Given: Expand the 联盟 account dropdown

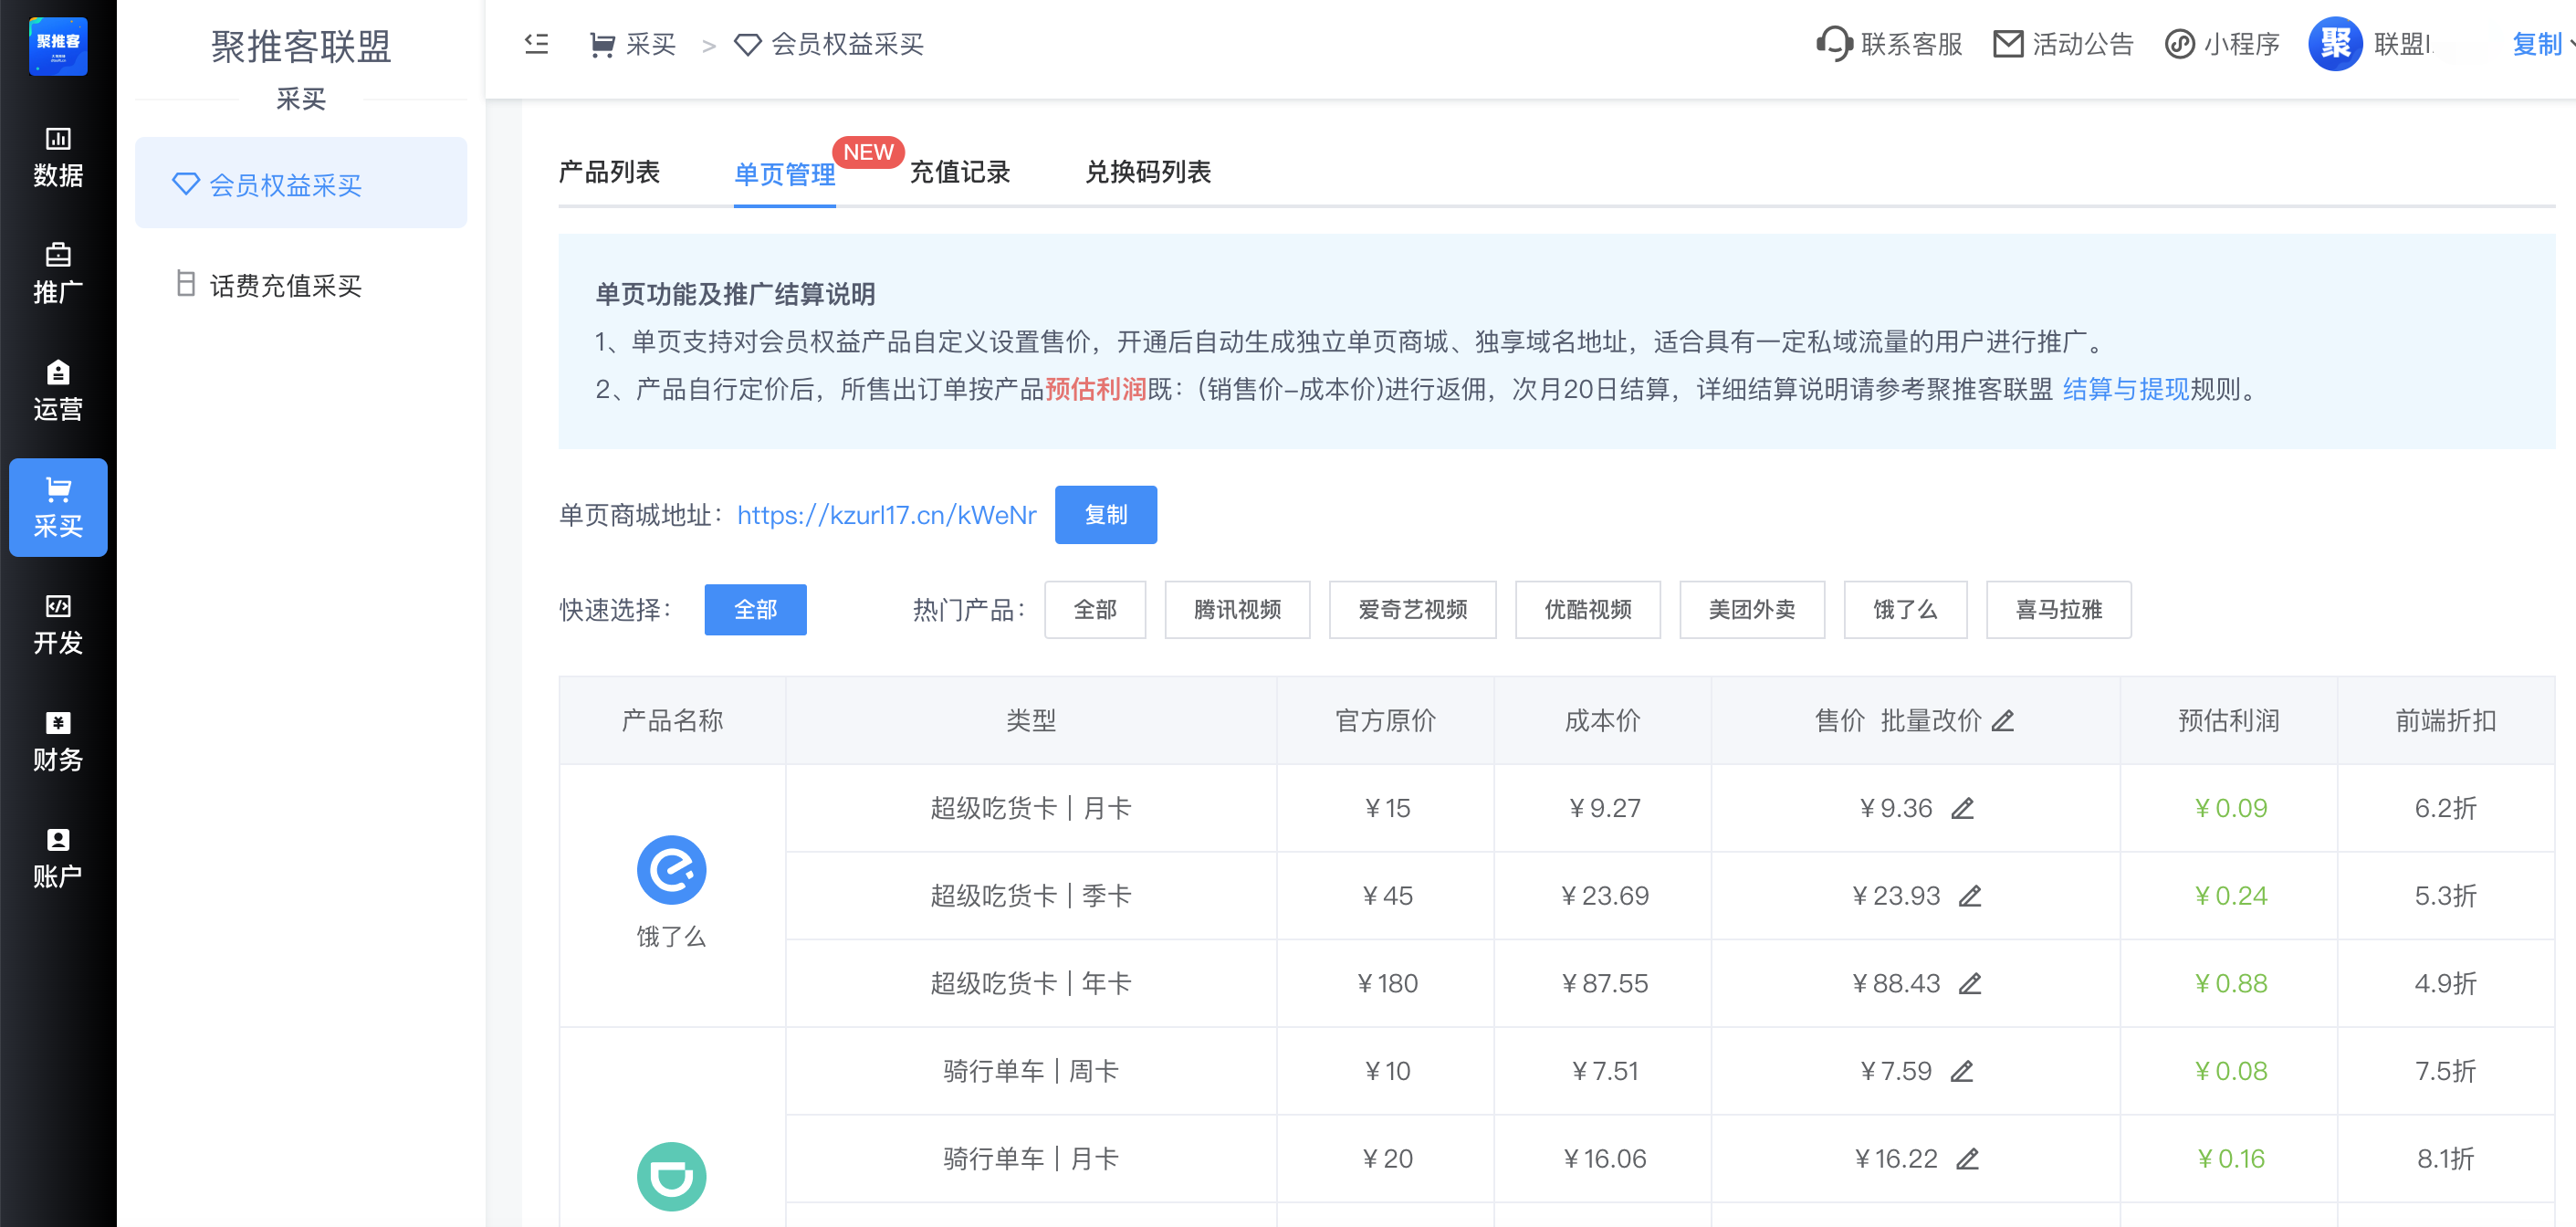Looking at the screenshot, I should (2400, 44).
